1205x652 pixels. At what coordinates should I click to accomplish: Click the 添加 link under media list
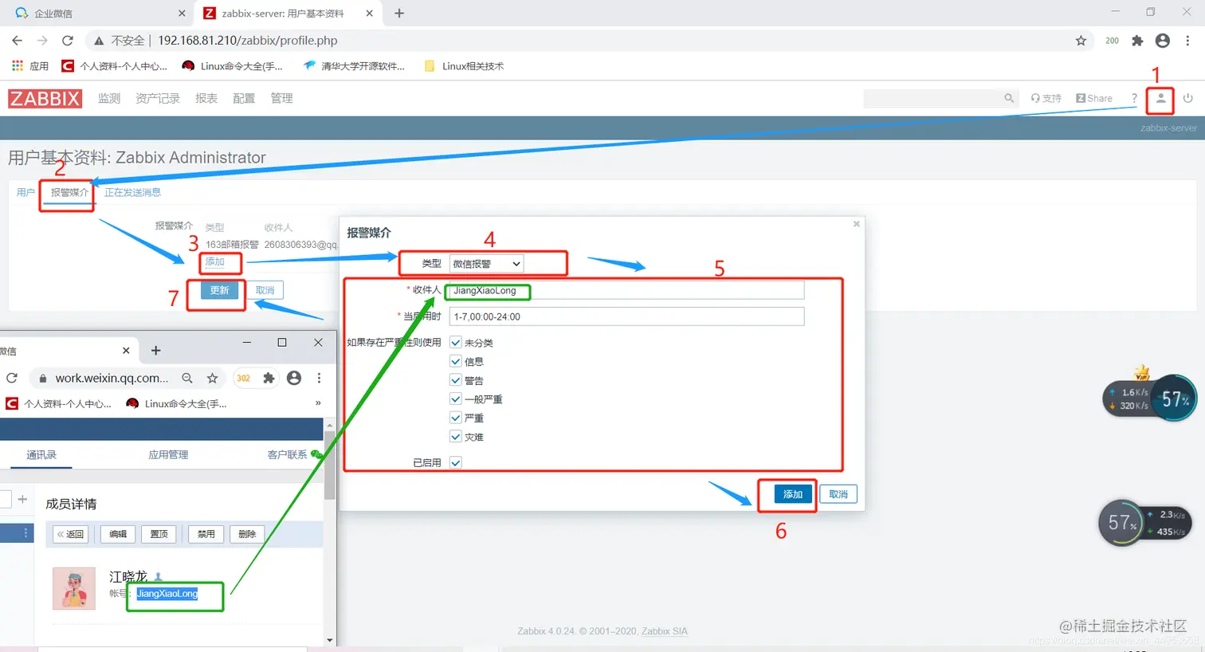click(215, 261)
